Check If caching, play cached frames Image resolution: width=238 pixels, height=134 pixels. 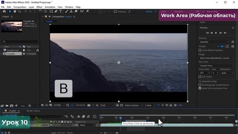click(x=200, y=85)
